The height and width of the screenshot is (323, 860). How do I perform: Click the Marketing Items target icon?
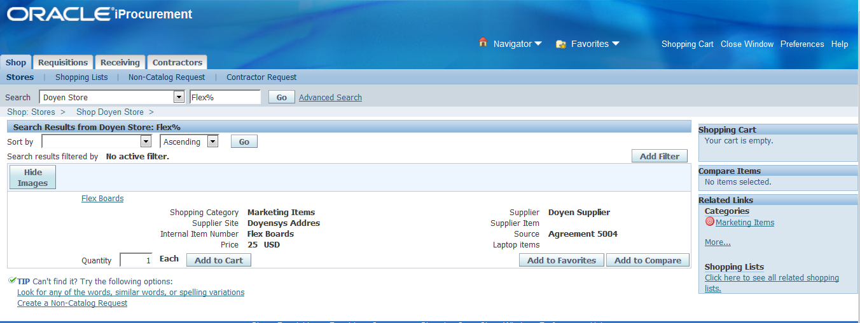[710, 221]
